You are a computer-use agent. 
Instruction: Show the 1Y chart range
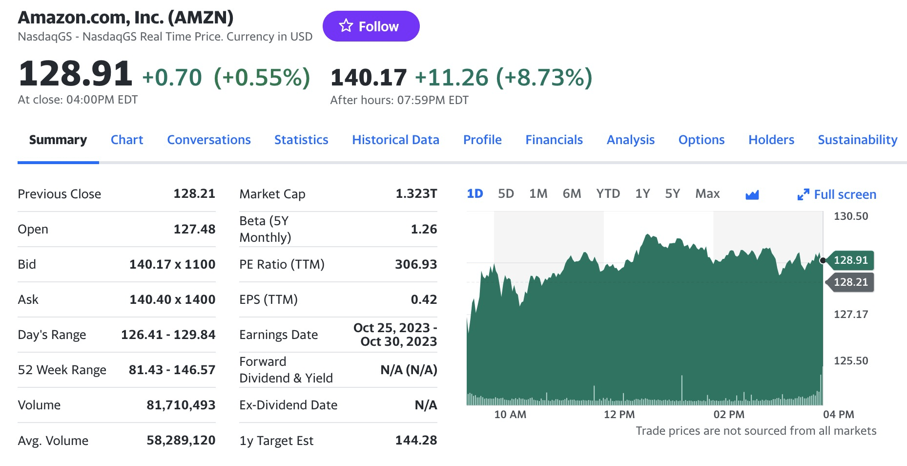point(642,194)
